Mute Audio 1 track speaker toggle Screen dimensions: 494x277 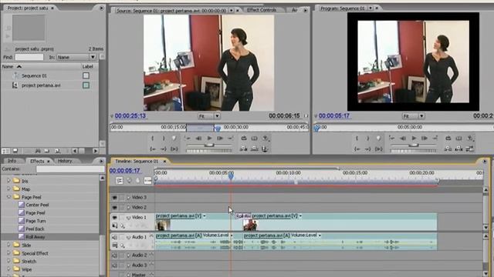click(x=114, y=237)
